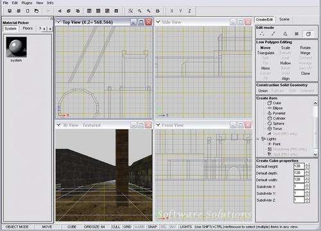Open the Plugins menu
Viewport: 321px width, 231px height.
click(27, 3)
